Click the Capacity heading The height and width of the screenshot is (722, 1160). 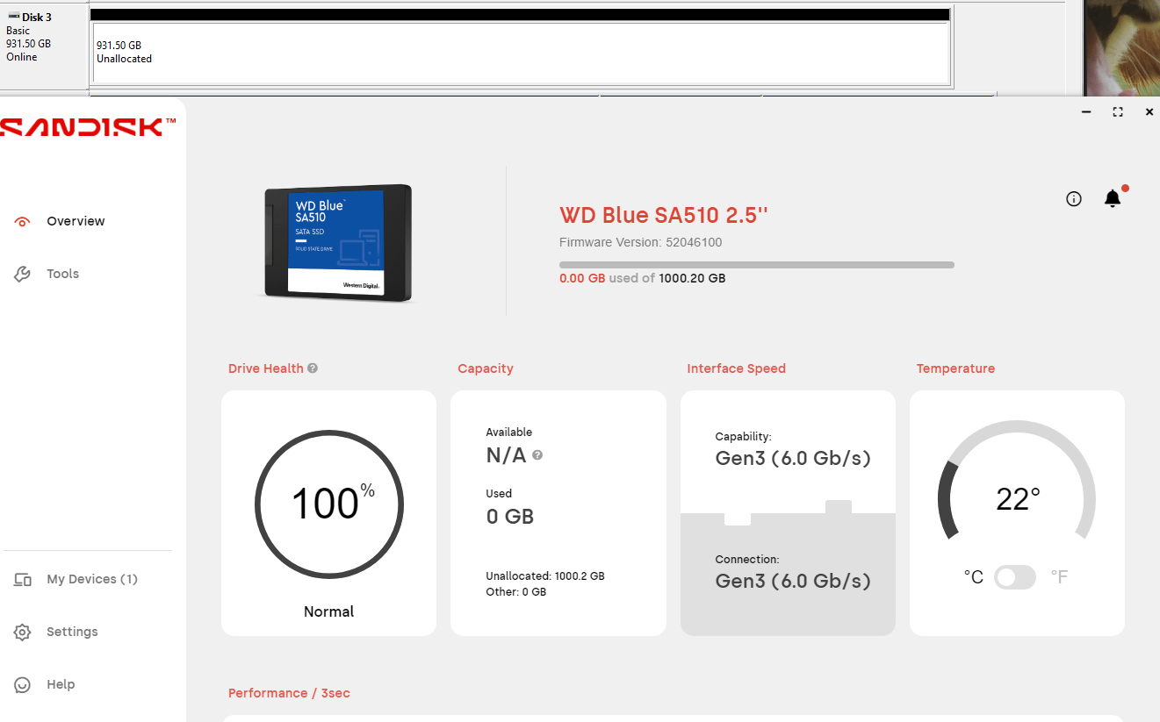[x=486, y=368]
